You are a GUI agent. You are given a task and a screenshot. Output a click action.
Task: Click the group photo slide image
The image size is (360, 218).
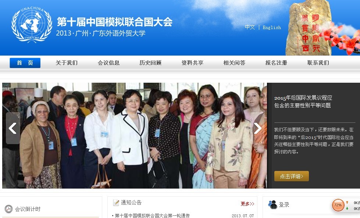(135, 136)
